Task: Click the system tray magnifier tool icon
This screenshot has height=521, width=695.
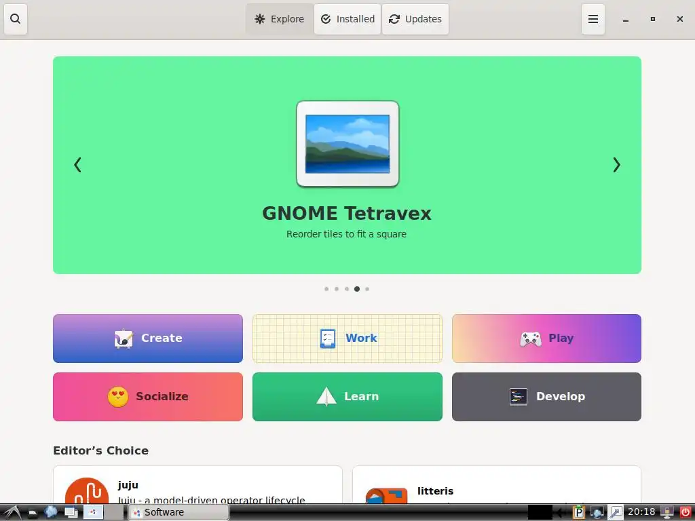Action: (615, 513)
